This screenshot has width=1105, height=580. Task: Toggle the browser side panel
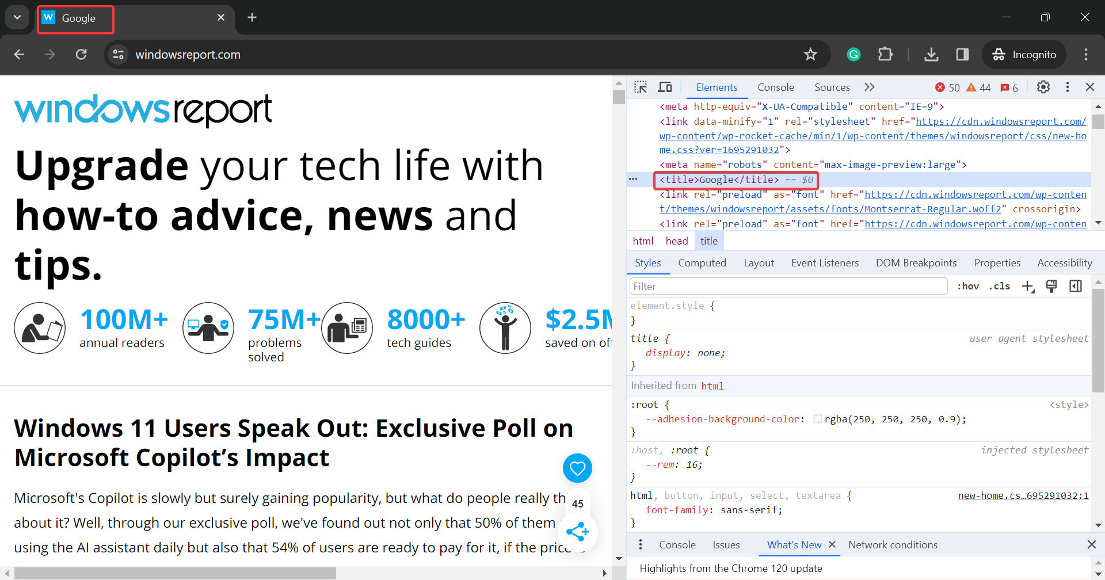coord(962,54)
